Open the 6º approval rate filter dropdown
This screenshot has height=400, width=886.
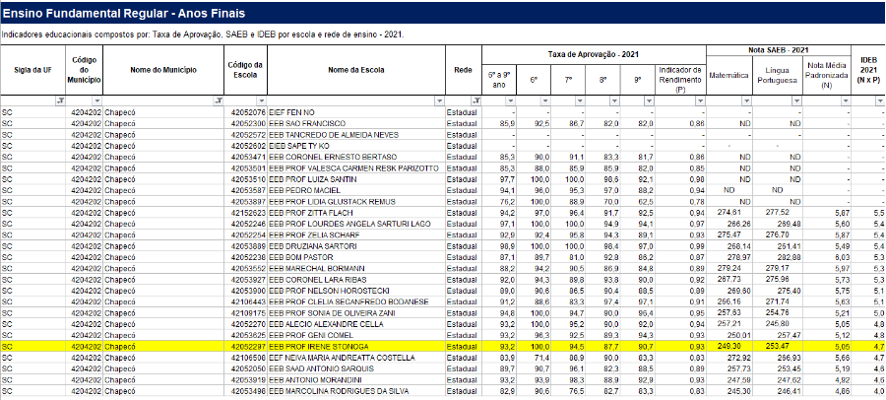tap(545, 100)
